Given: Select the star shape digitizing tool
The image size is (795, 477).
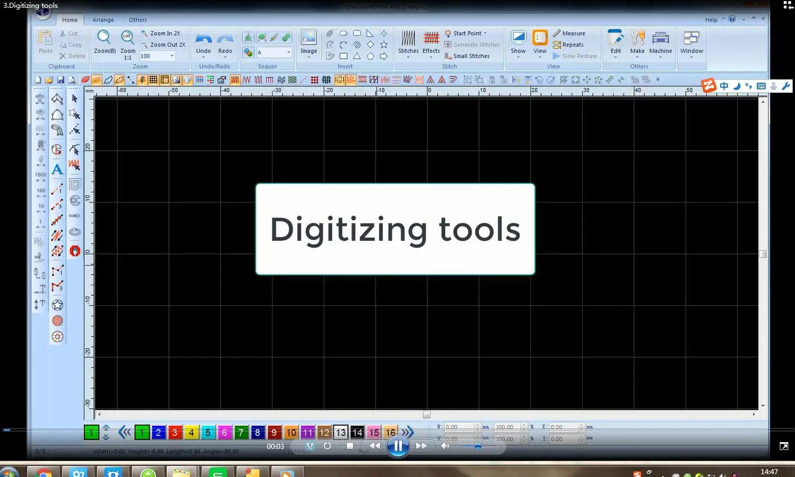Looking at the screenshot, I should click(x=57, y=305).
